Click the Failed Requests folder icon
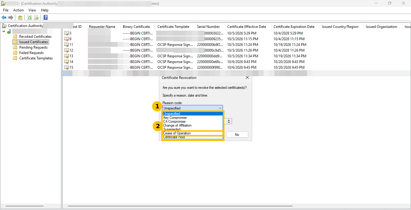The height and width of the screenshot is (210, 411). pos(15,53)
